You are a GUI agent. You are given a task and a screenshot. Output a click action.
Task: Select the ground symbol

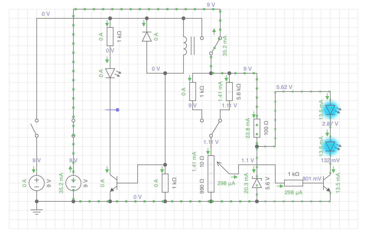pos(37,211)
